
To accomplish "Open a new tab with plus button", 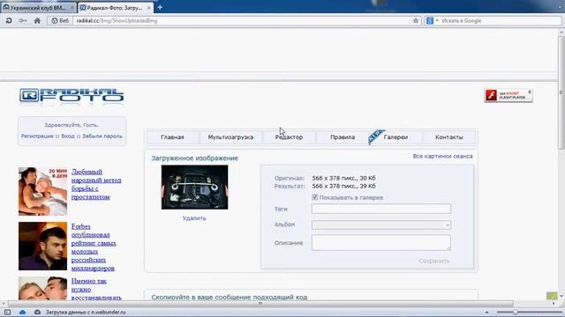I will (x=160, y=7).
